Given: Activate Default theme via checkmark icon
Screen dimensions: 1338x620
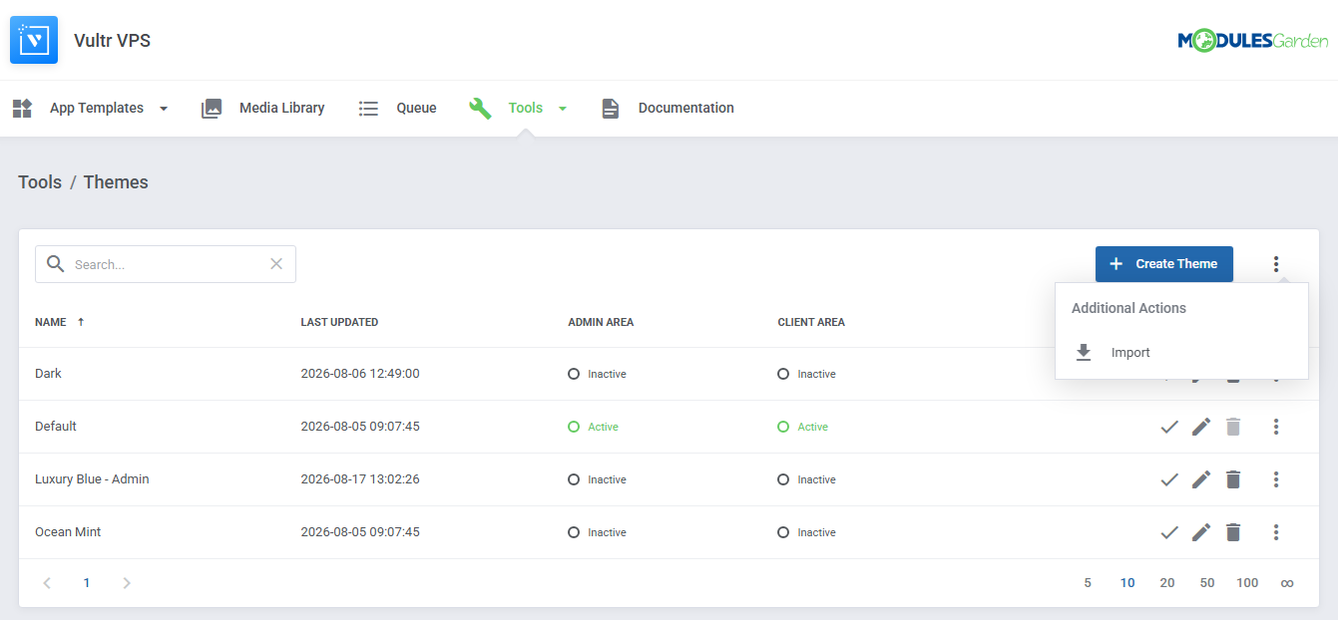Looking at the screenshot, I should pyautogui.click(x=1169, y=427).
